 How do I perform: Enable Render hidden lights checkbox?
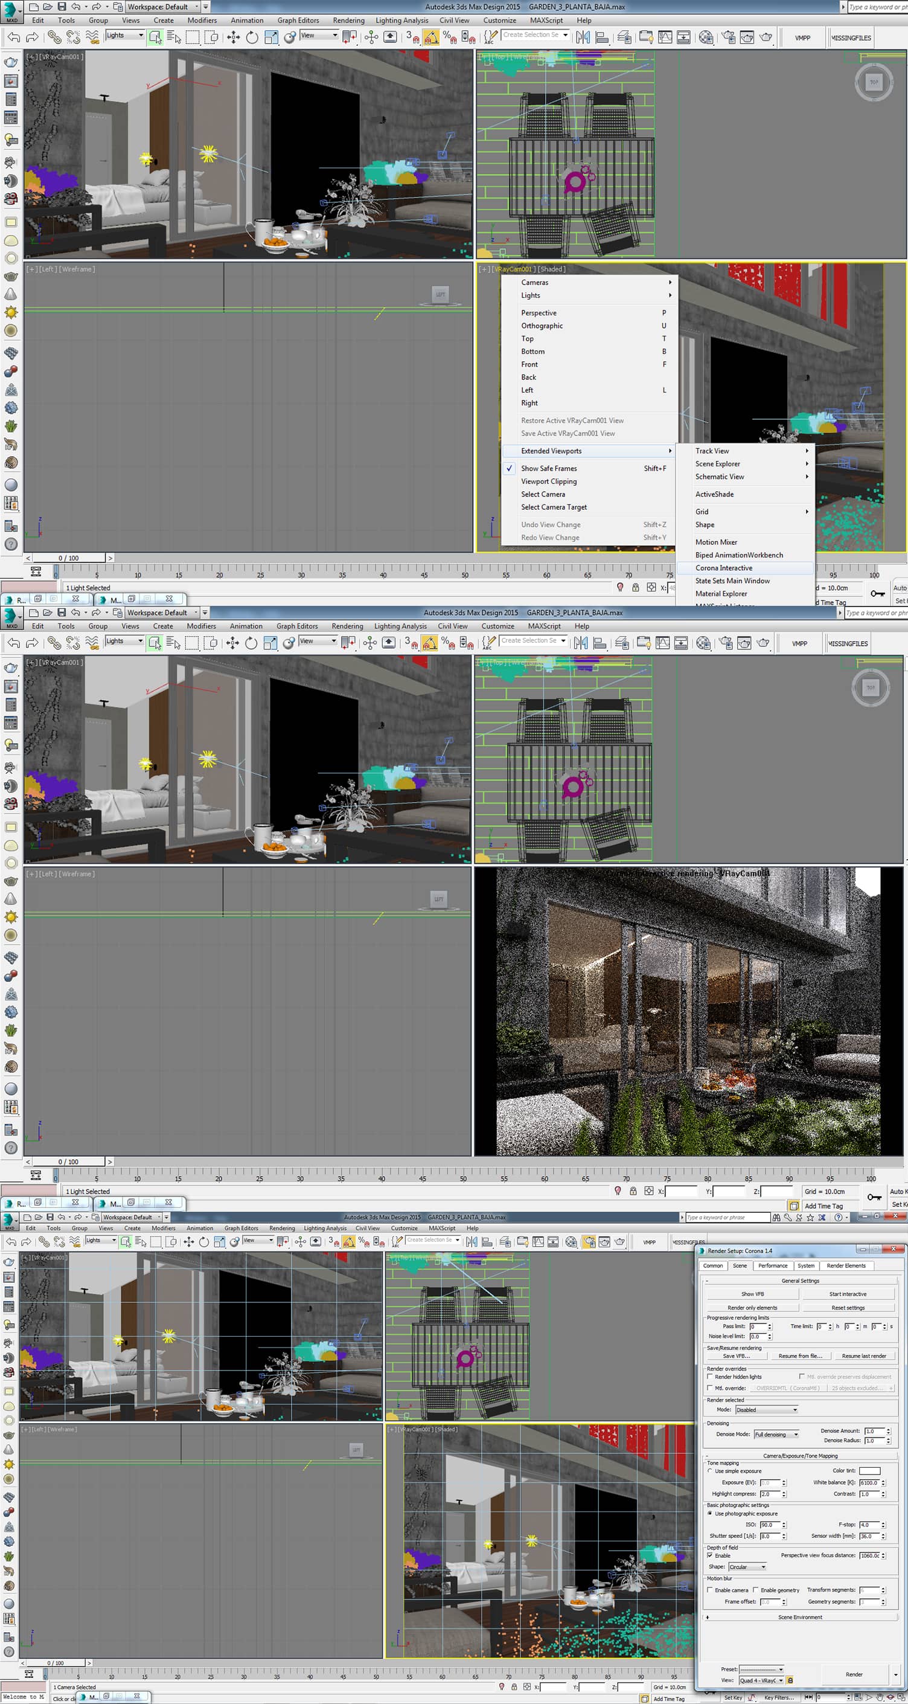[x=710, y=1377]
